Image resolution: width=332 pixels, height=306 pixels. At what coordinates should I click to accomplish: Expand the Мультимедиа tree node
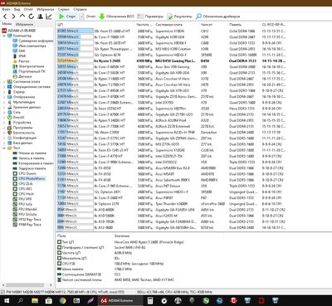[x=4, y=102]
